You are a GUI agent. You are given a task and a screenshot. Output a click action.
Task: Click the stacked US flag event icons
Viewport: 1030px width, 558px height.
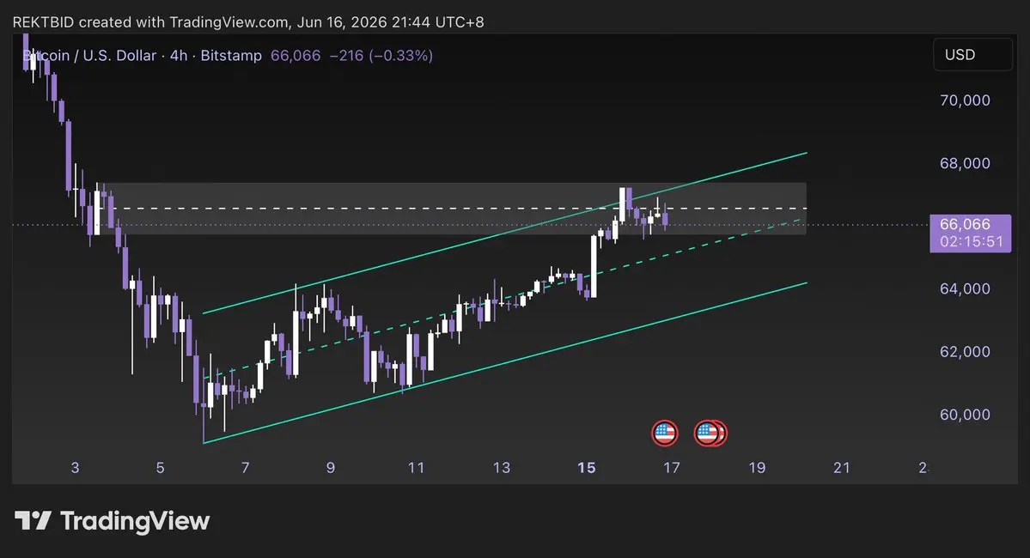(710, 434)
